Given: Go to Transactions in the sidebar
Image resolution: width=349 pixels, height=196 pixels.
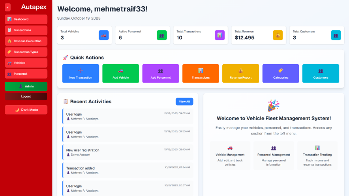Looking at the screenshot, I should tap(26, 30).
